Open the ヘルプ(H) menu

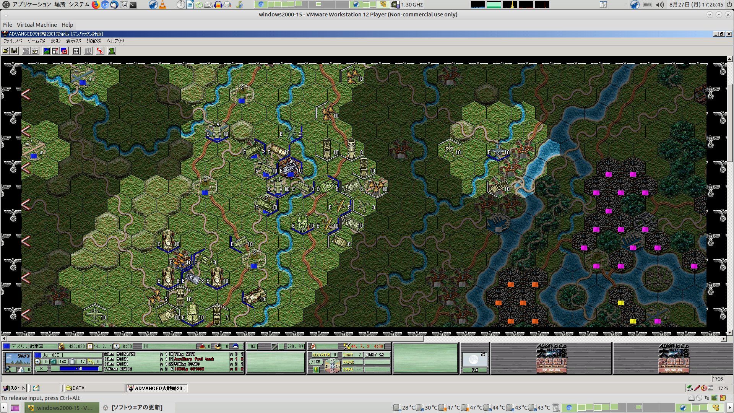point(115,41)
